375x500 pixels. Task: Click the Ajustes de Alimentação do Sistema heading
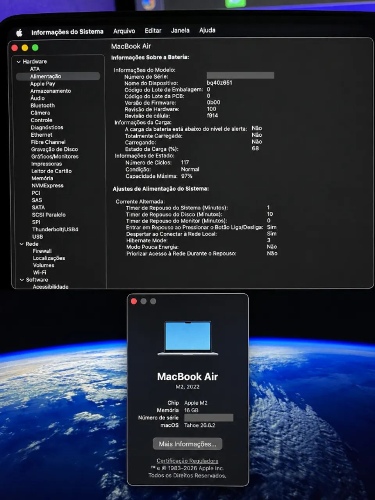[x=161, y=189]
